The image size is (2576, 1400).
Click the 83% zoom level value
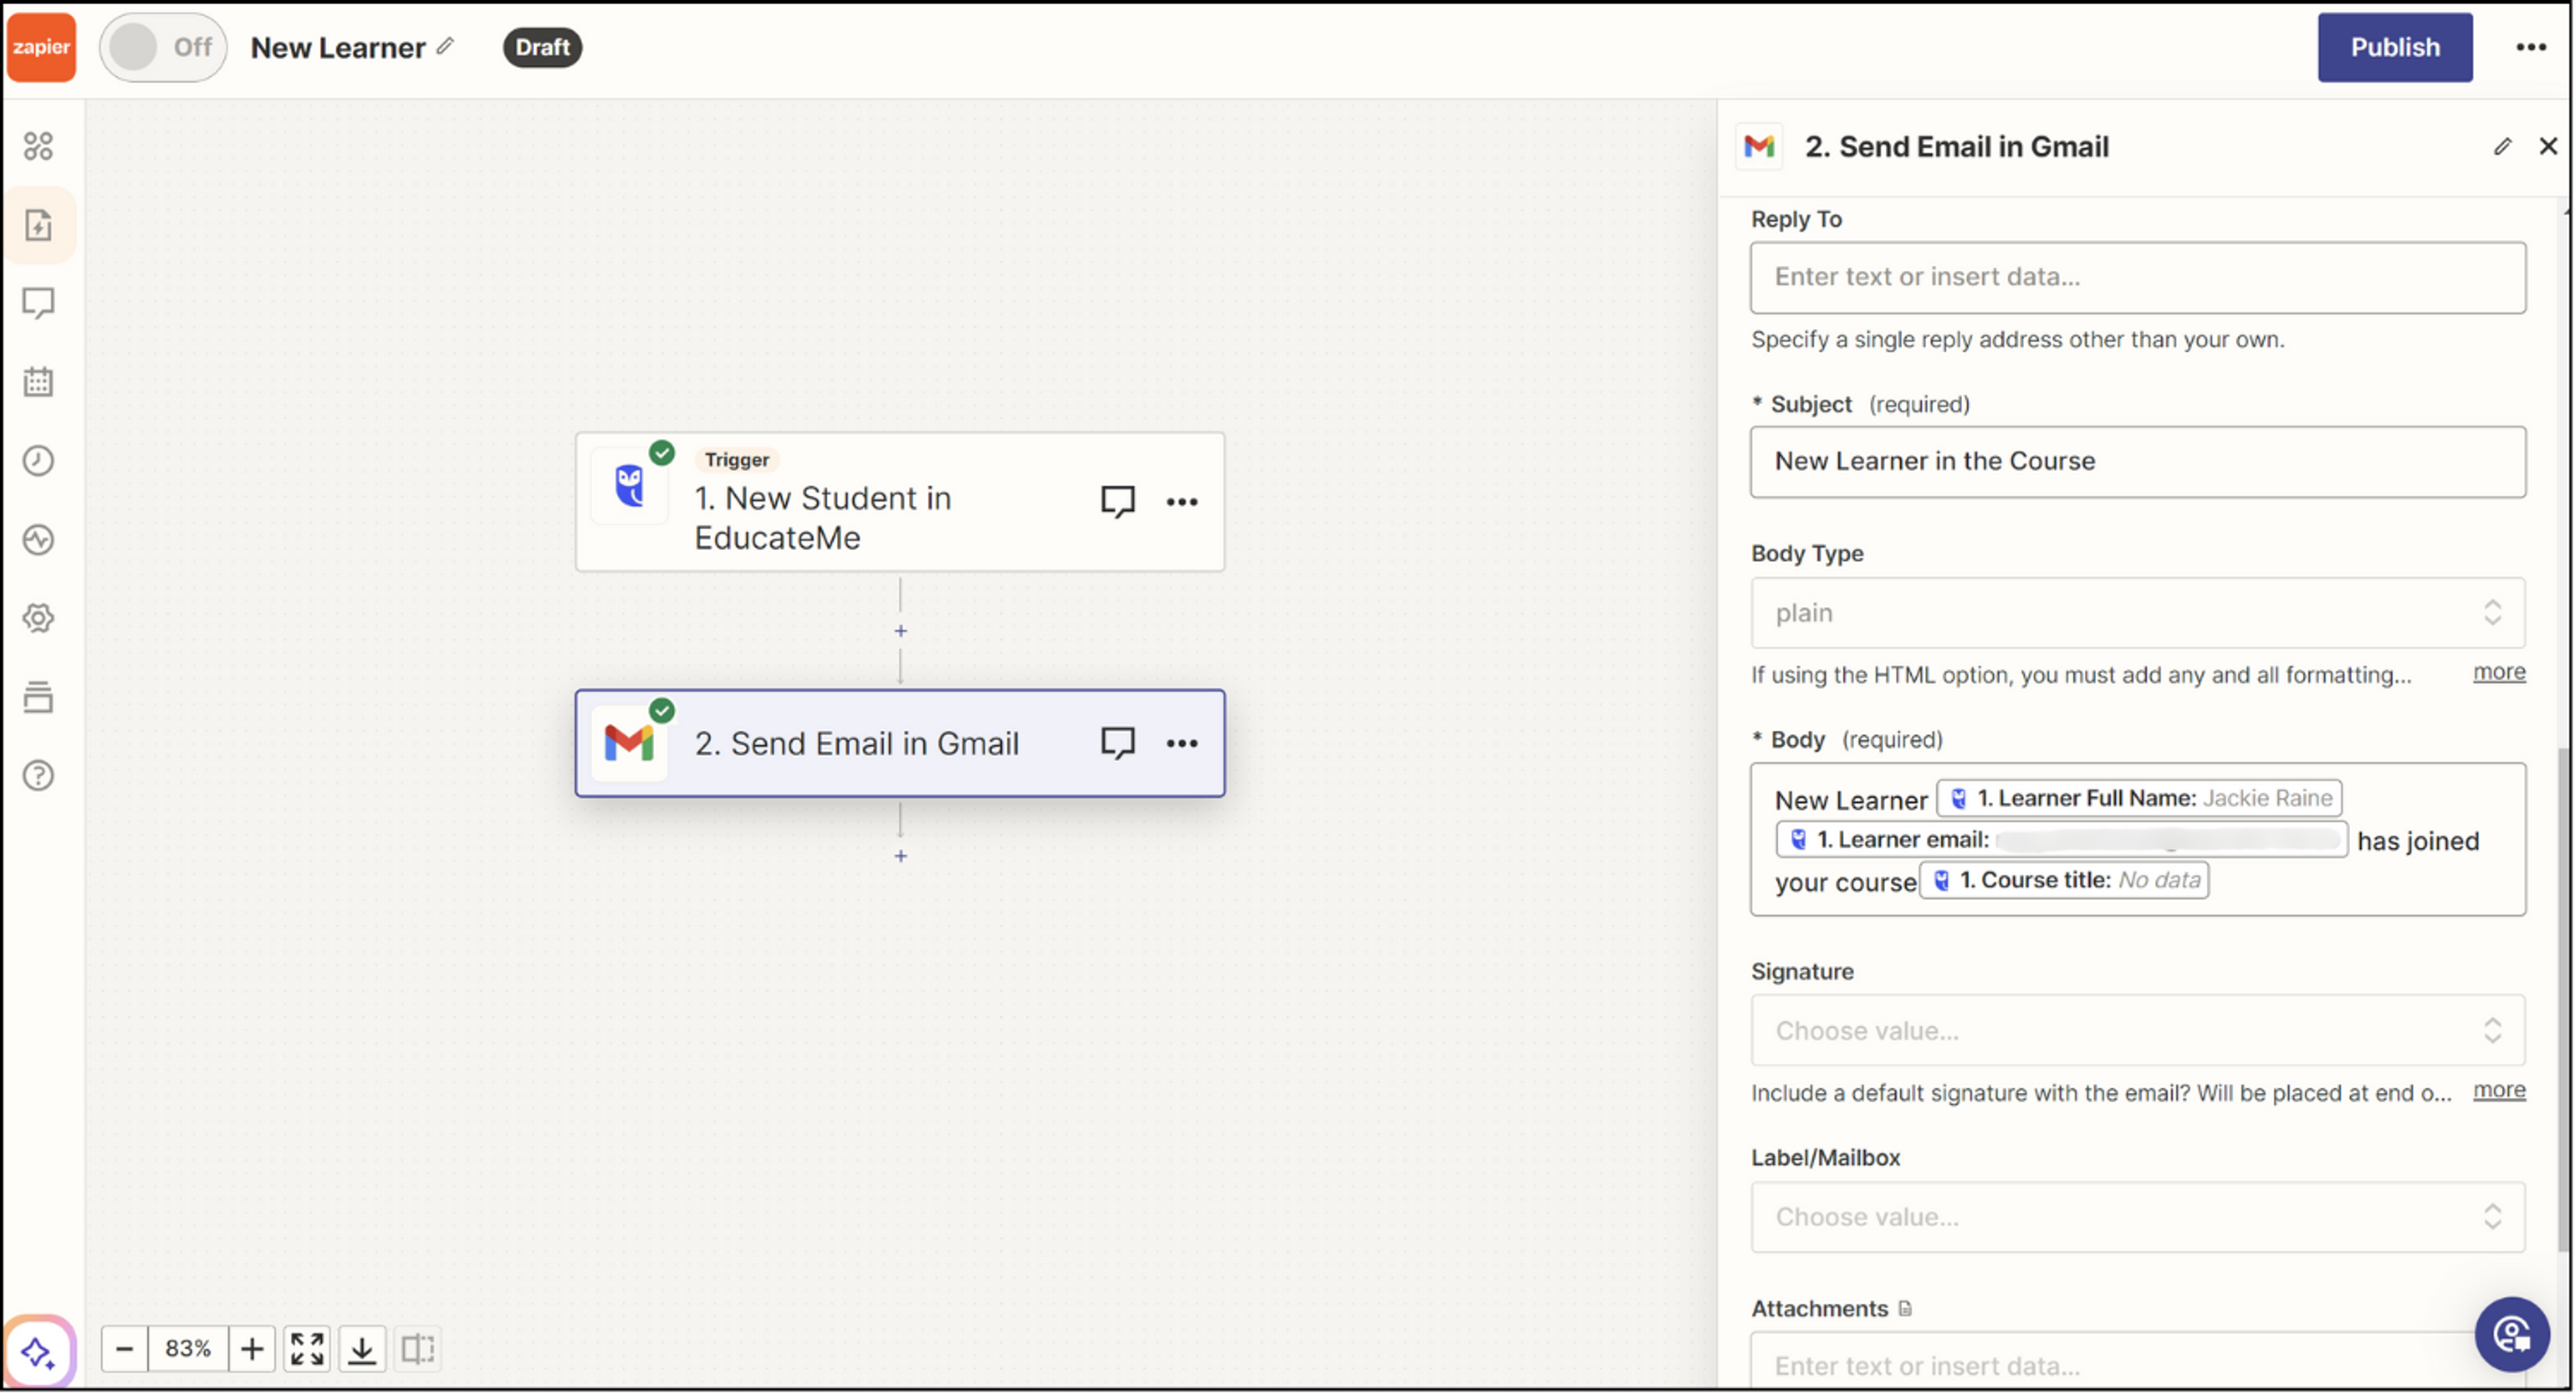(188, 1349)
